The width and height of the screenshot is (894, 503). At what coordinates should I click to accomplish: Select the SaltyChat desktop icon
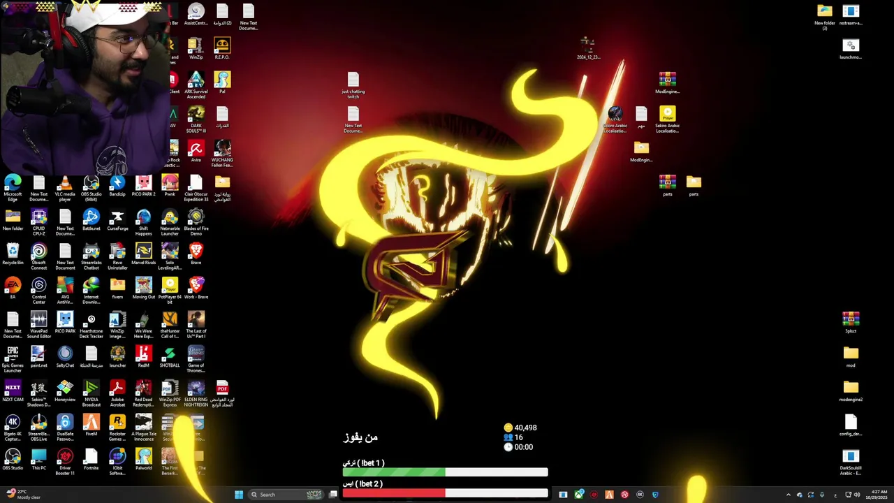pyautogui.click(x=65, y=358)
